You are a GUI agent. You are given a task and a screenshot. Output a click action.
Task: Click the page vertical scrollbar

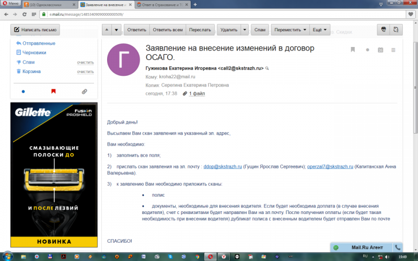pyautogui.click(x=415, y=88)
